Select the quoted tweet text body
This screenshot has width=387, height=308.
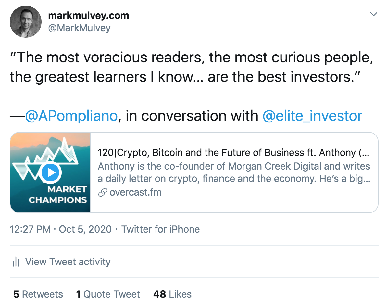(x=185, y=67)
